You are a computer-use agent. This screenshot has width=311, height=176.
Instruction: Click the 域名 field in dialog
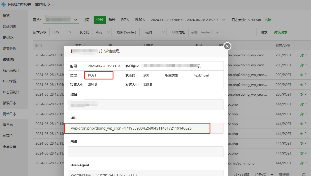[x=146, y=105]
